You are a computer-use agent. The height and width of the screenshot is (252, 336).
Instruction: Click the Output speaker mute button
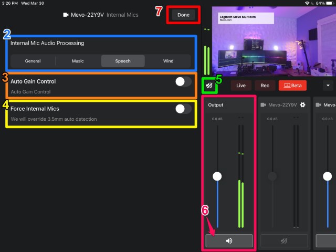tap(229, 241)
